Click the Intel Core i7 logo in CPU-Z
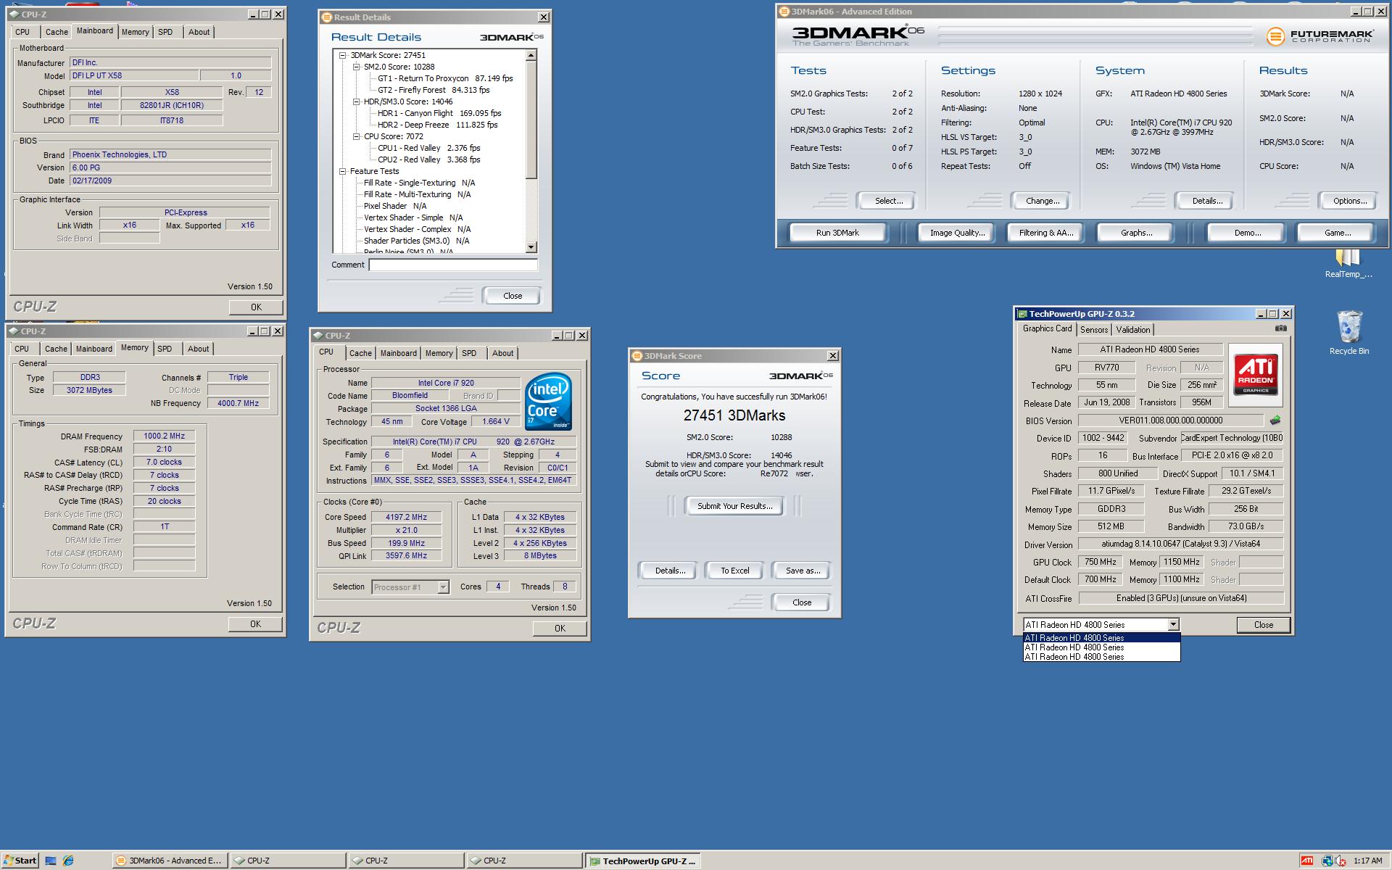 (x=548, y=402)
